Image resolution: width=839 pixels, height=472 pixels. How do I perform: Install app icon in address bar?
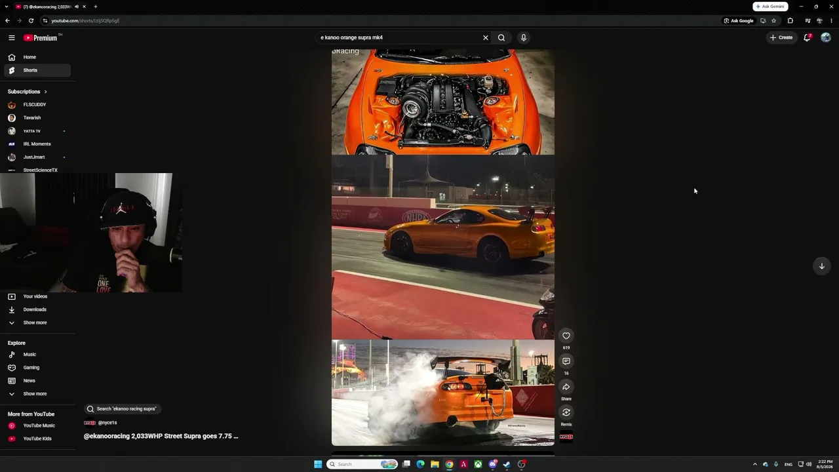coord(763,20)
